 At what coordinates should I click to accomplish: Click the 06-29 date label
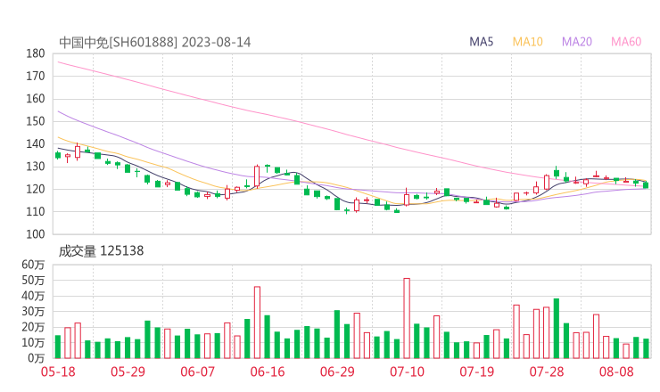pos(337,372)
